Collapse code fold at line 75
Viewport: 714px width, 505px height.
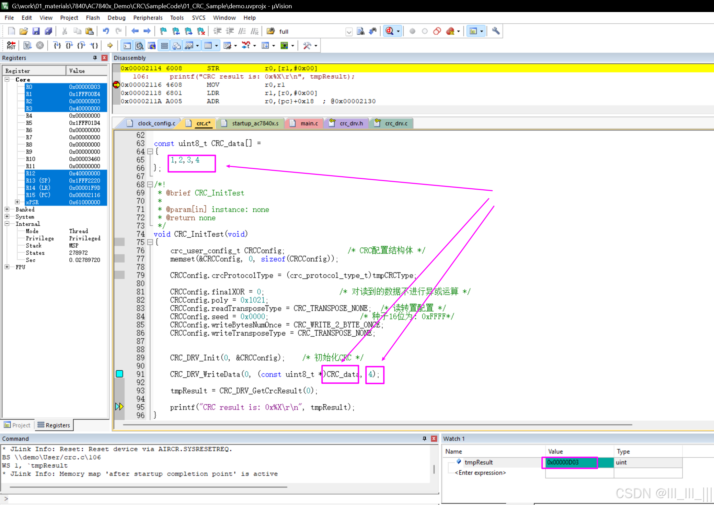pyautogui.click(x=150, y=242)
